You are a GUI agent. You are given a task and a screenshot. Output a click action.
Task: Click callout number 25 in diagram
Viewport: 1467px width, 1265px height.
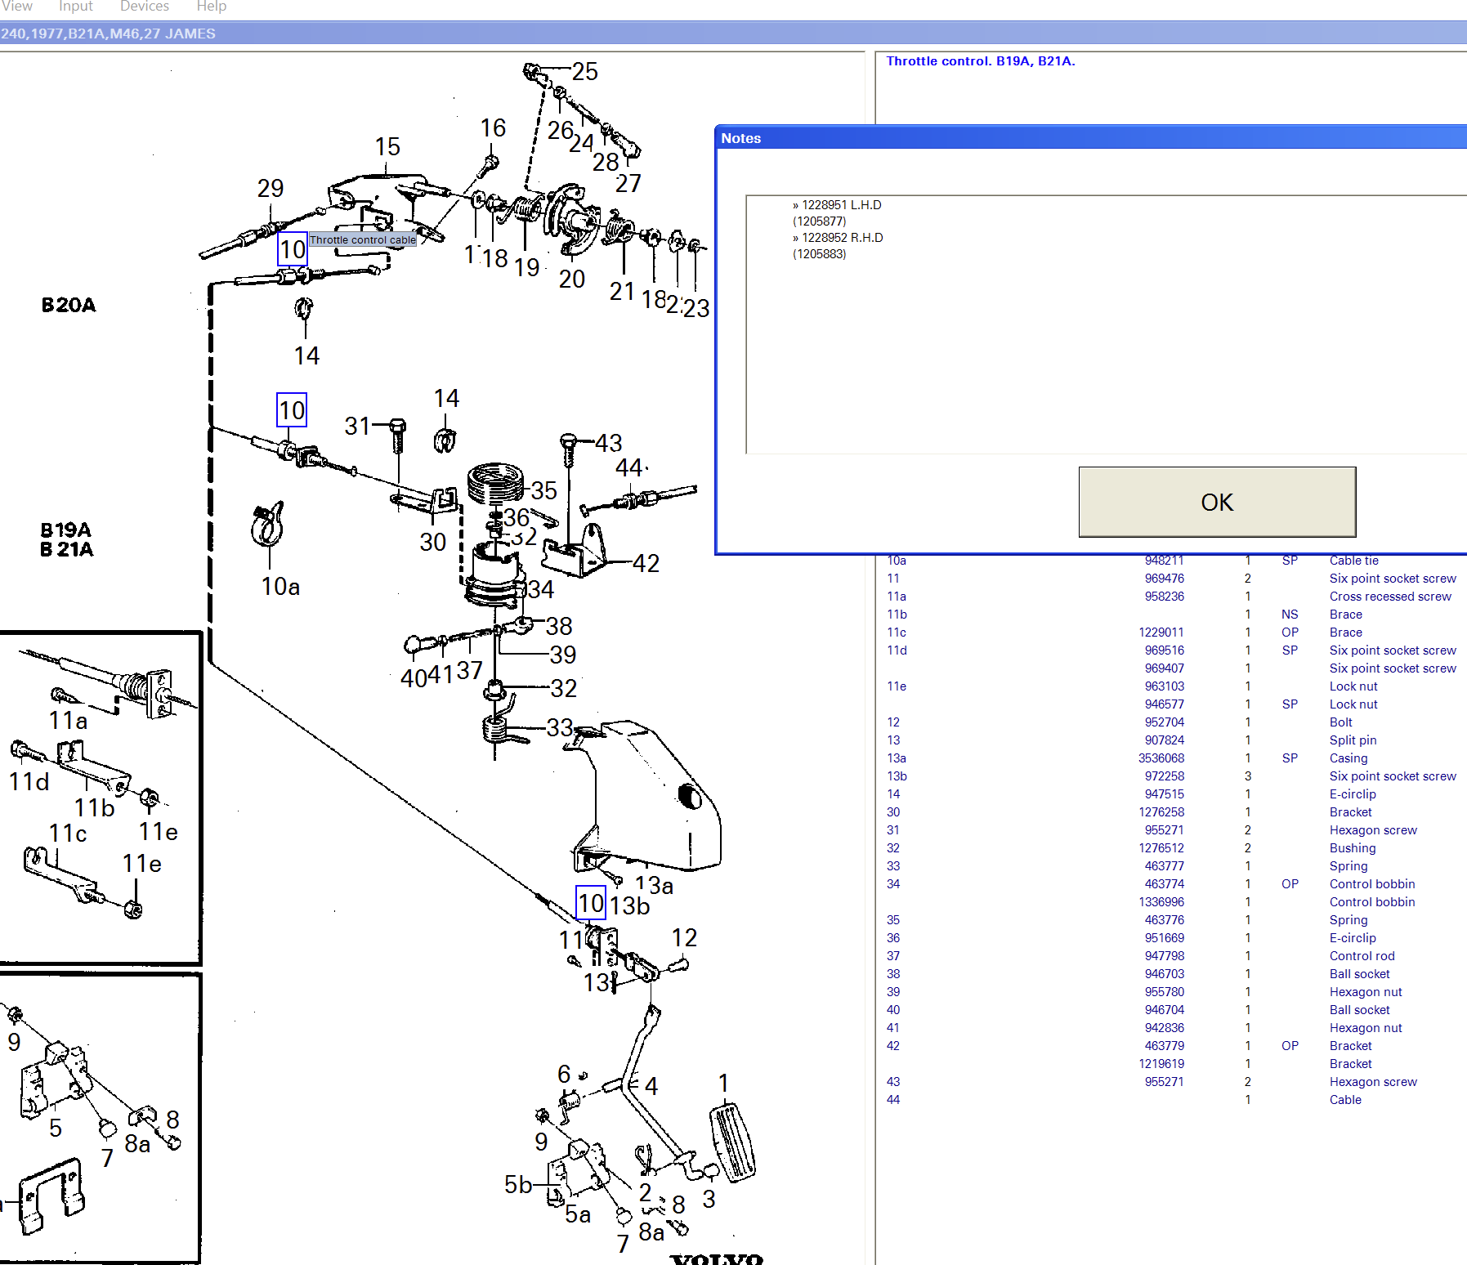[585, 71]
